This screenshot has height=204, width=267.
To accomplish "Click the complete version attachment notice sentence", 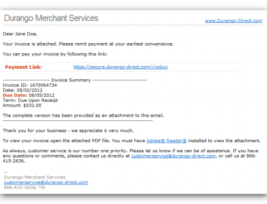I will 83,116.
